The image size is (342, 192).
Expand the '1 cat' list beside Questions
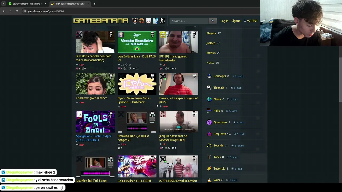click(x=239, y=122)
